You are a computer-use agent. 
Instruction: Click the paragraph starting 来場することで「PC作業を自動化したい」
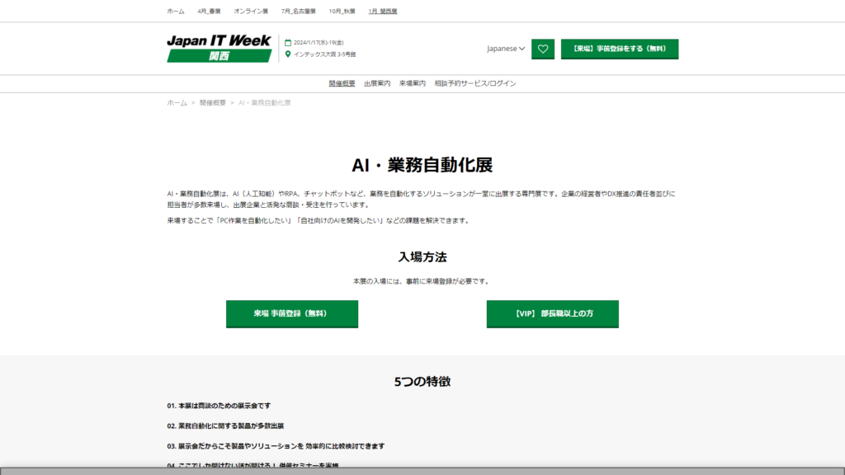[x=319, y=221]
